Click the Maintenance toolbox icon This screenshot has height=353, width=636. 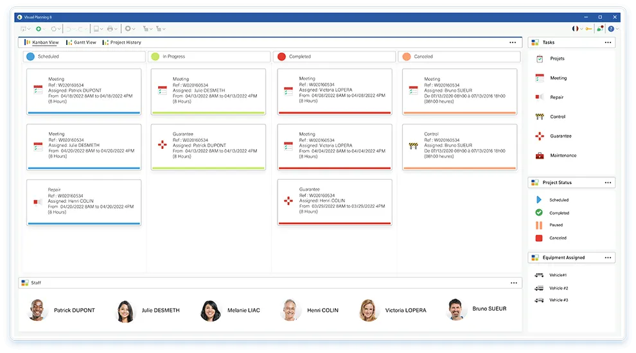point(540,155)
